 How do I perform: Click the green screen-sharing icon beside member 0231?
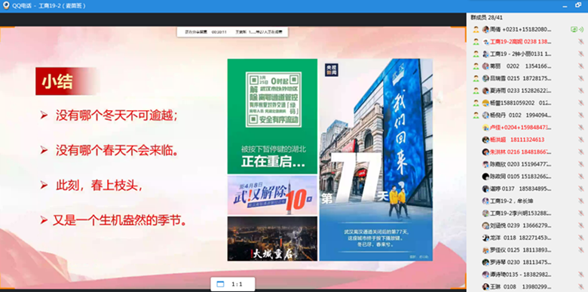point(574,29)
